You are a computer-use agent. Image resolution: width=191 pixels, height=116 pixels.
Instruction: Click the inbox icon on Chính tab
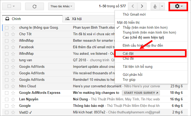[x=7, y=19]
